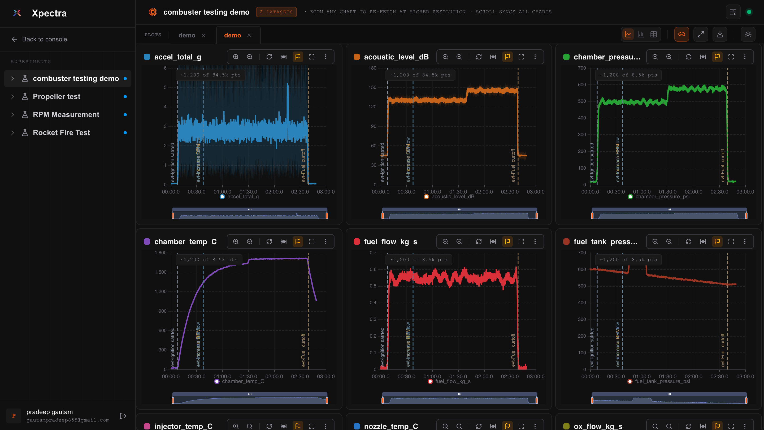Click the sun theme icon
The image size is (764, 430).
[x=748, y=35]
